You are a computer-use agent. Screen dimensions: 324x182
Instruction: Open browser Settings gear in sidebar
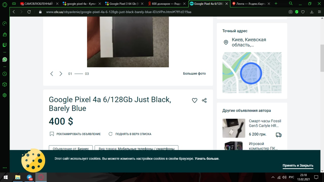(5, 95)
